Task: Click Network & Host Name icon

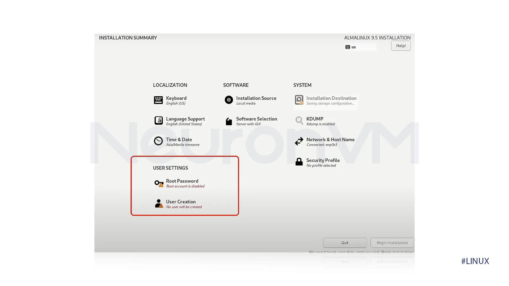Action: click(x=299, y=141)
